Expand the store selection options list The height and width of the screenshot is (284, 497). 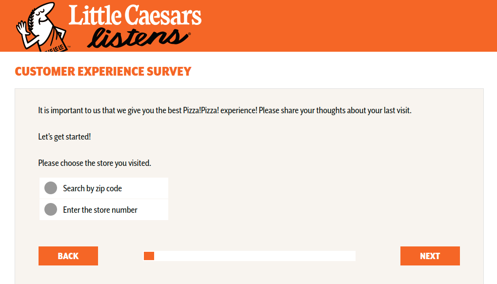pos(103,199)
